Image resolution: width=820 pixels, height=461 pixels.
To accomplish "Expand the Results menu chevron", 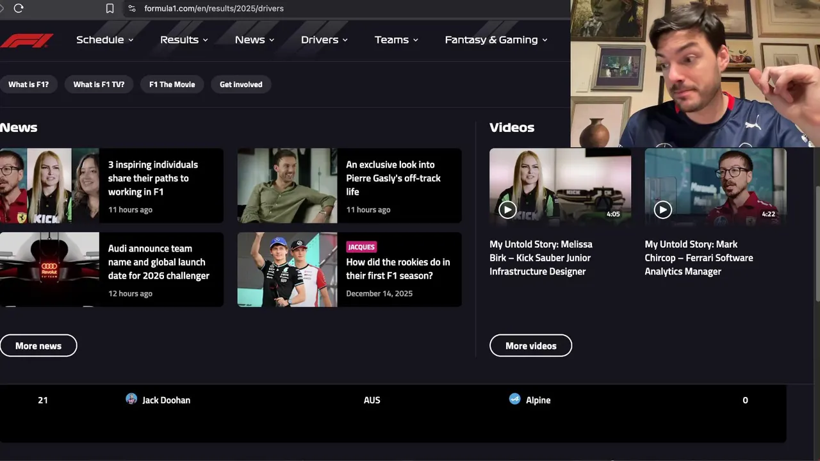I will coord(206,40).
